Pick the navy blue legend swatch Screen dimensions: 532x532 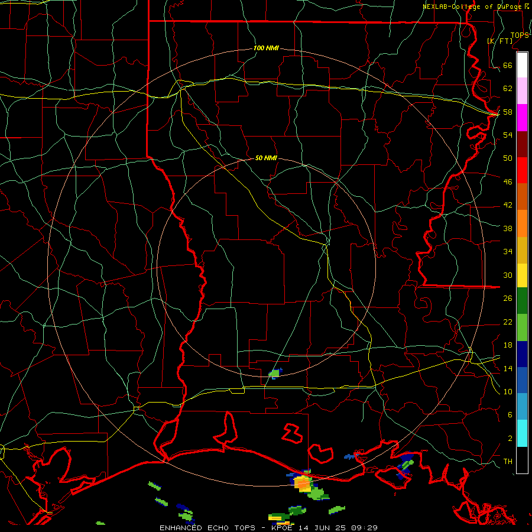tap(522, 354)
